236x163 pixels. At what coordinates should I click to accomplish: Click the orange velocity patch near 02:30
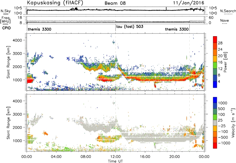tap(46, 133)
